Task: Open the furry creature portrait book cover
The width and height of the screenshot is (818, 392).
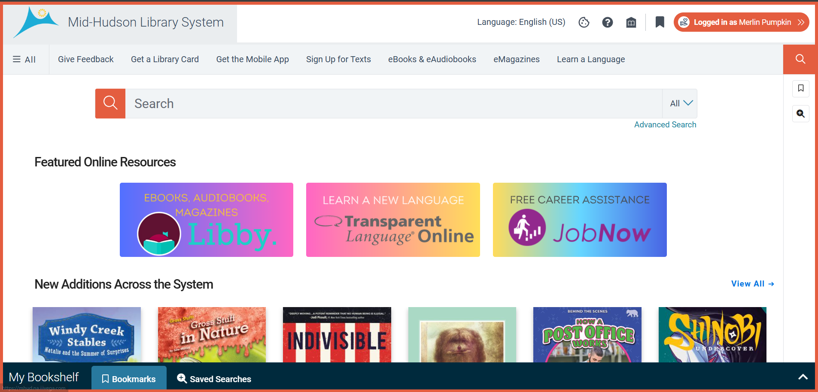Action: 462,335
